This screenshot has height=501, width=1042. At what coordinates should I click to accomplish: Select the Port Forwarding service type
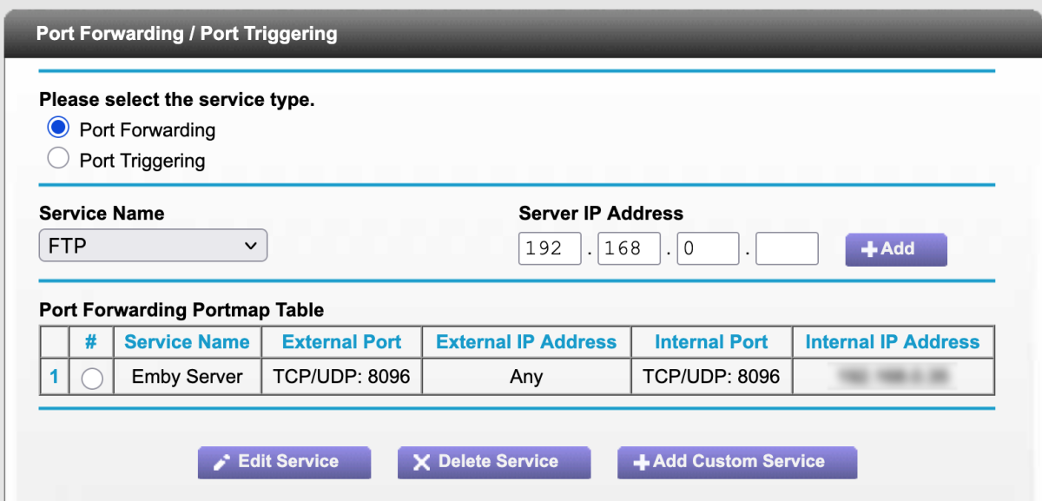coord(57,127)
